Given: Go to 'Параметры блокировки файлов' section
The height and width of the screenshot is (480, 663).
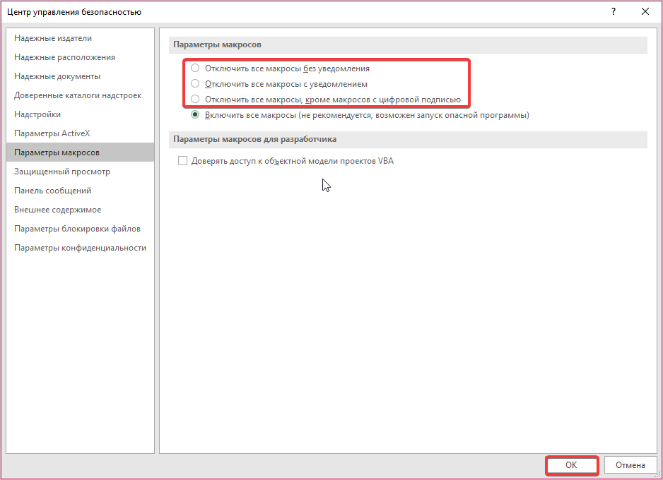Looking at the screenshot, I should pos(77,229).
